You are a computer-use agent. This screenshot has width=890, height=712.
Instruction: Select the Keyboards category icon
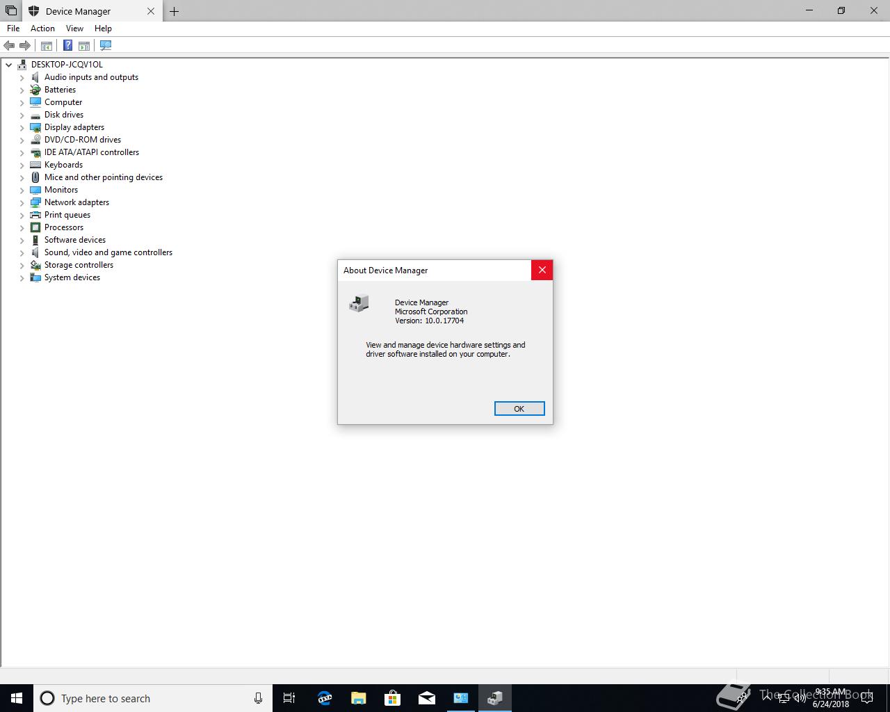(x=35, y=165)
